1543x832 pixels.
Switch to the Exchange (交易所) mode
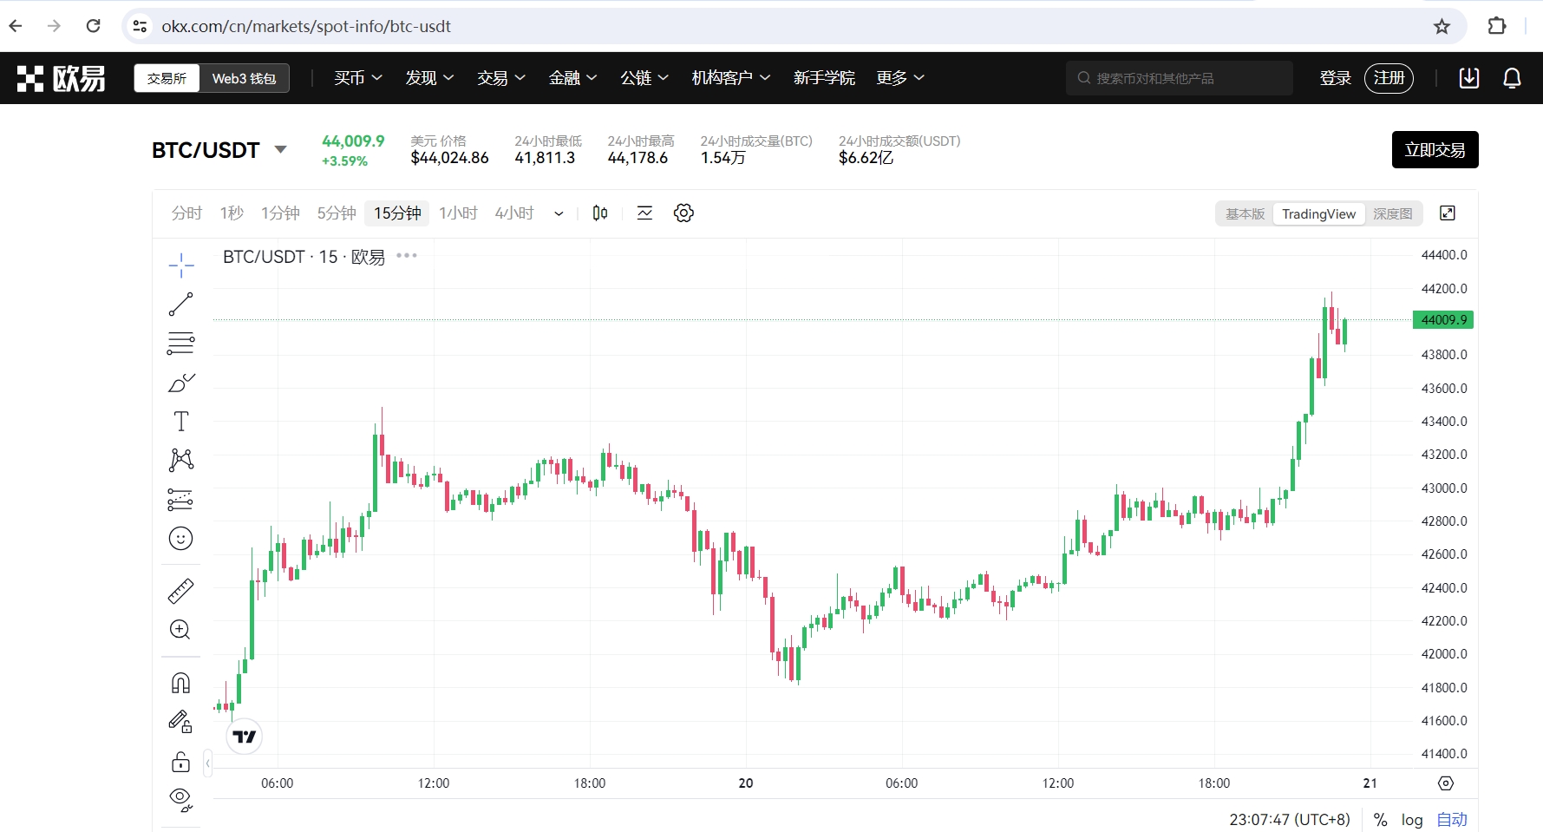(167, 78)
